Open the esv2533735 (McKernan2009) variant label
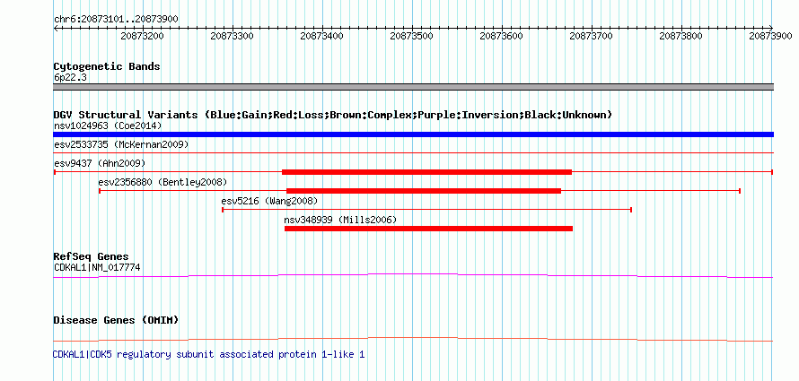Screen dimensions: 799x381 (x=121, y=144)
